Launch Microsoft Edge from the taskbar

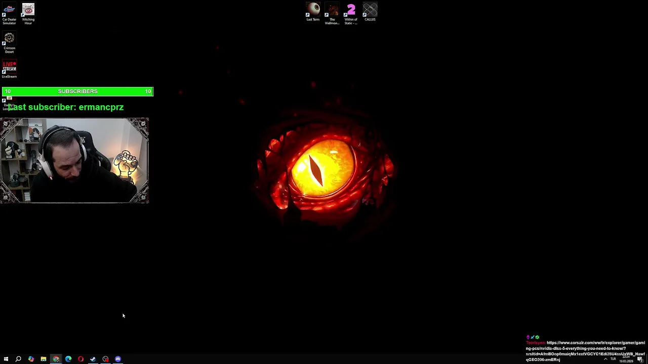coord(68,359)
